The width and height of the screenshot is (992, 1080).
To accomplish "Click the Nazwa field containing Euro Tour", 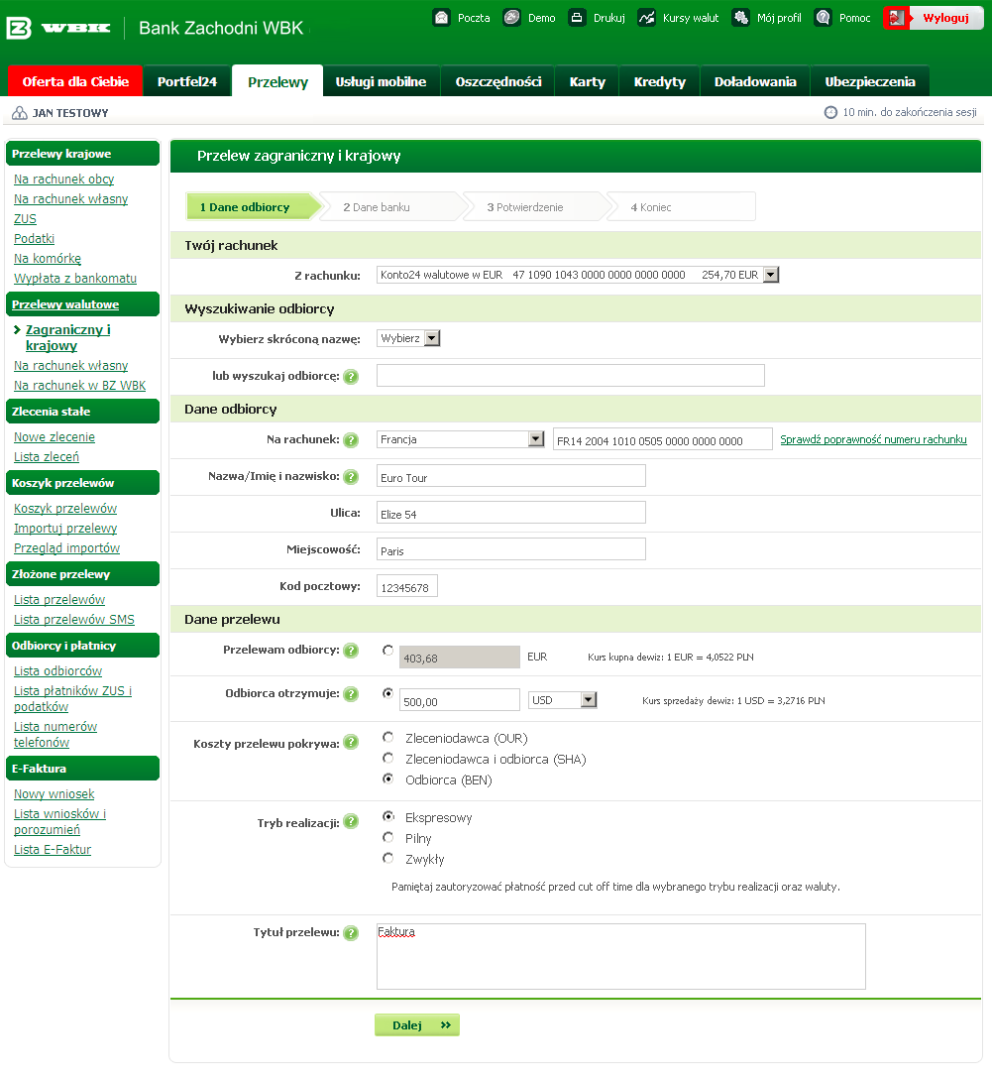I will 510,476.
